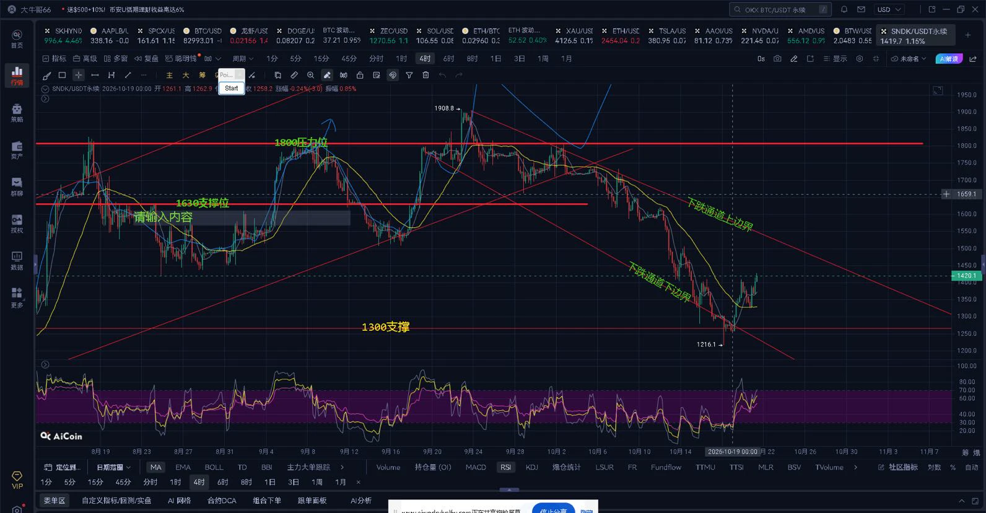Collapse the SNDK/USDT price info header arrow
This screenshot has width=986, height=513.
click(x=45, y=89)
